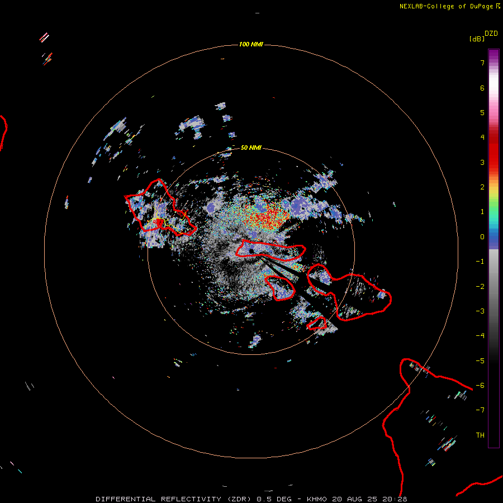Click the TH threshold label on scale
503x503 pixels.
pyautogui.click(x=480, y=435)
